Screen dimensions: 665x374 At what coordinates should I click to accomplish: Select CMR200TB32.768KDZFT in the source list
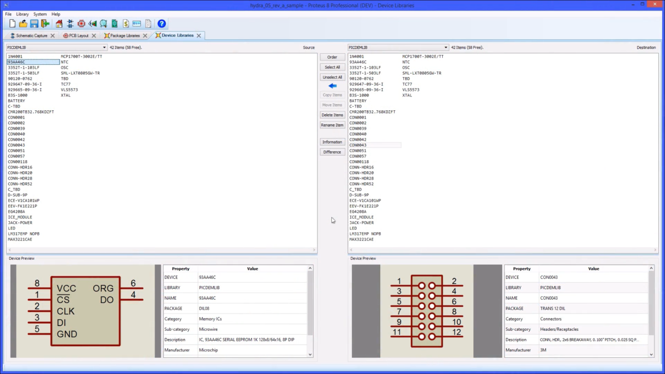pos(31,112)
